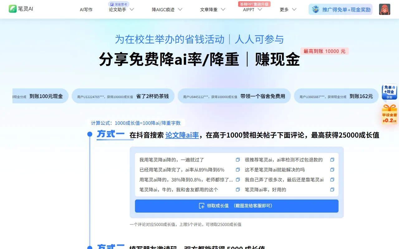Click the 领取成长值 blue button
The image size is (399, 249).
pos(236,206)
